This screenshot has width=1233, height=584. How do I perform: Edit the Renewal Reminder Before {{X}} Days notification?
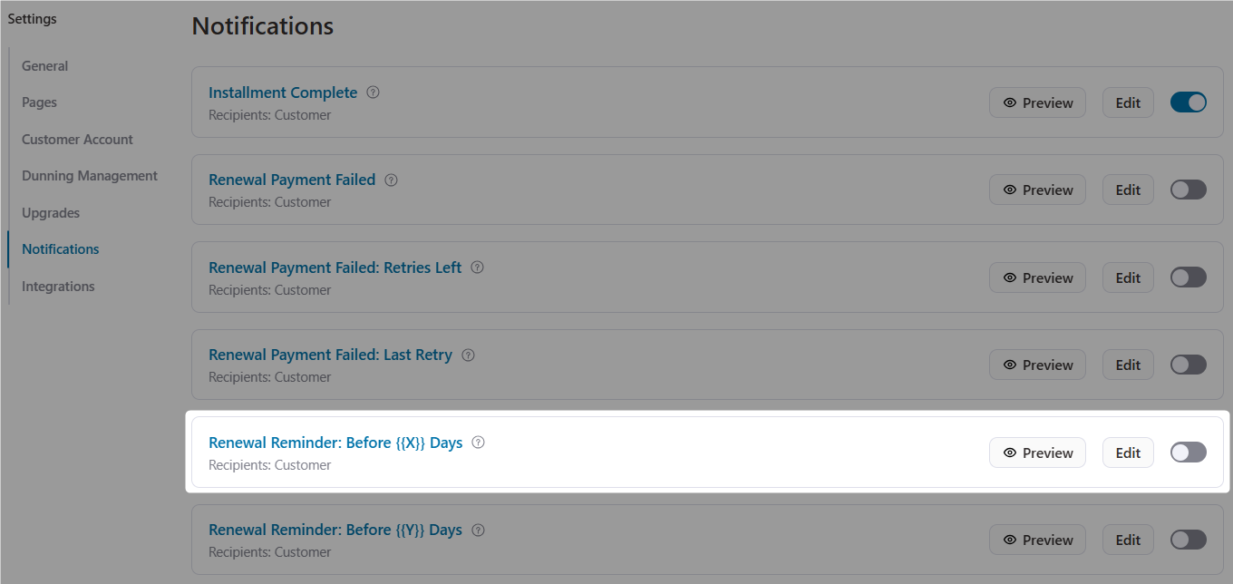[1128, 452]
